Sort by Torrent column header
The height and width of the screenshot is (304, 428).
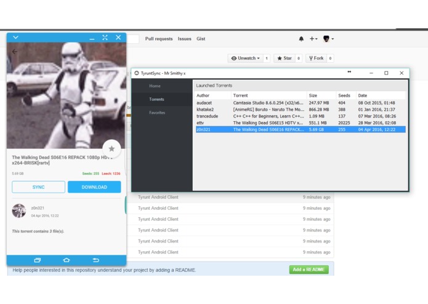[269, 95]
